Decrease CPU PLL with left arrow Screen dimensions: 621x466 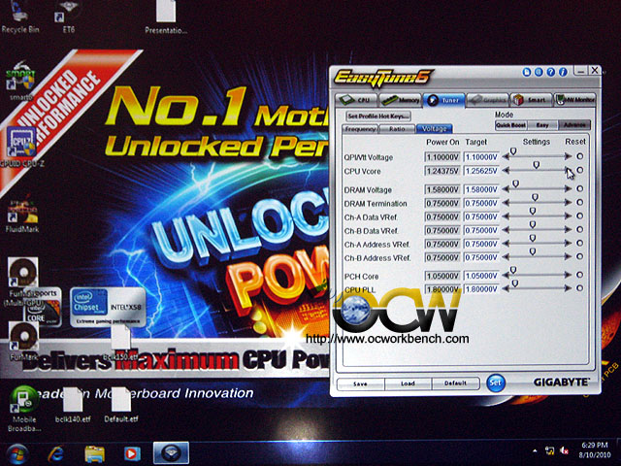tap(506, 289)
